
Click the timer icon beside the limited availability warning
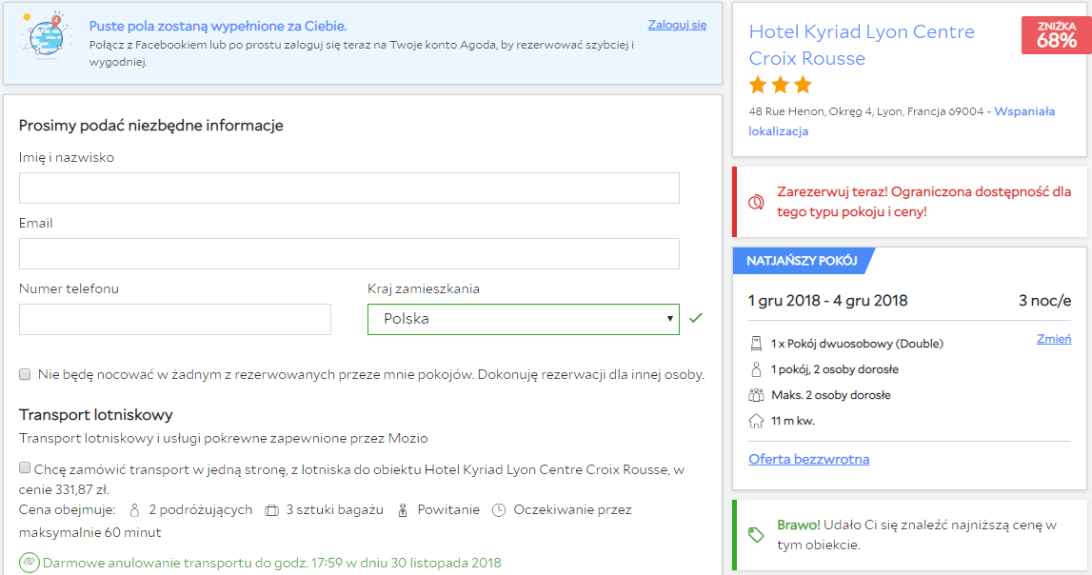[x=756, y=202]
